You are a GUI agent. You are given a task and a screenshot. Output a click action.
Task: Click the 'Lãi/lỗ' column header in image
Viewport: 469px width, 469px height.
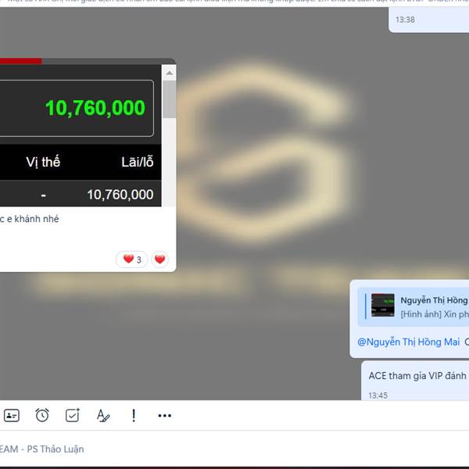(138, 162)
